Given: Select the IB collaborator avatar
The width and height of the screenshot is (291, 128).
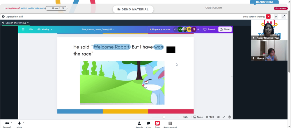Looking at the screenshot, I should click(189, 29).
